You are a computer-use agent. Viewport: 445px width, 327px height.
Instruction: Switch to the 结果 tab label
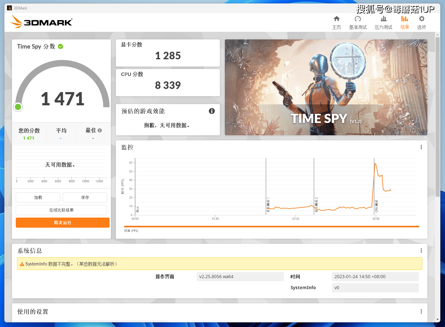tap(405, 27)
